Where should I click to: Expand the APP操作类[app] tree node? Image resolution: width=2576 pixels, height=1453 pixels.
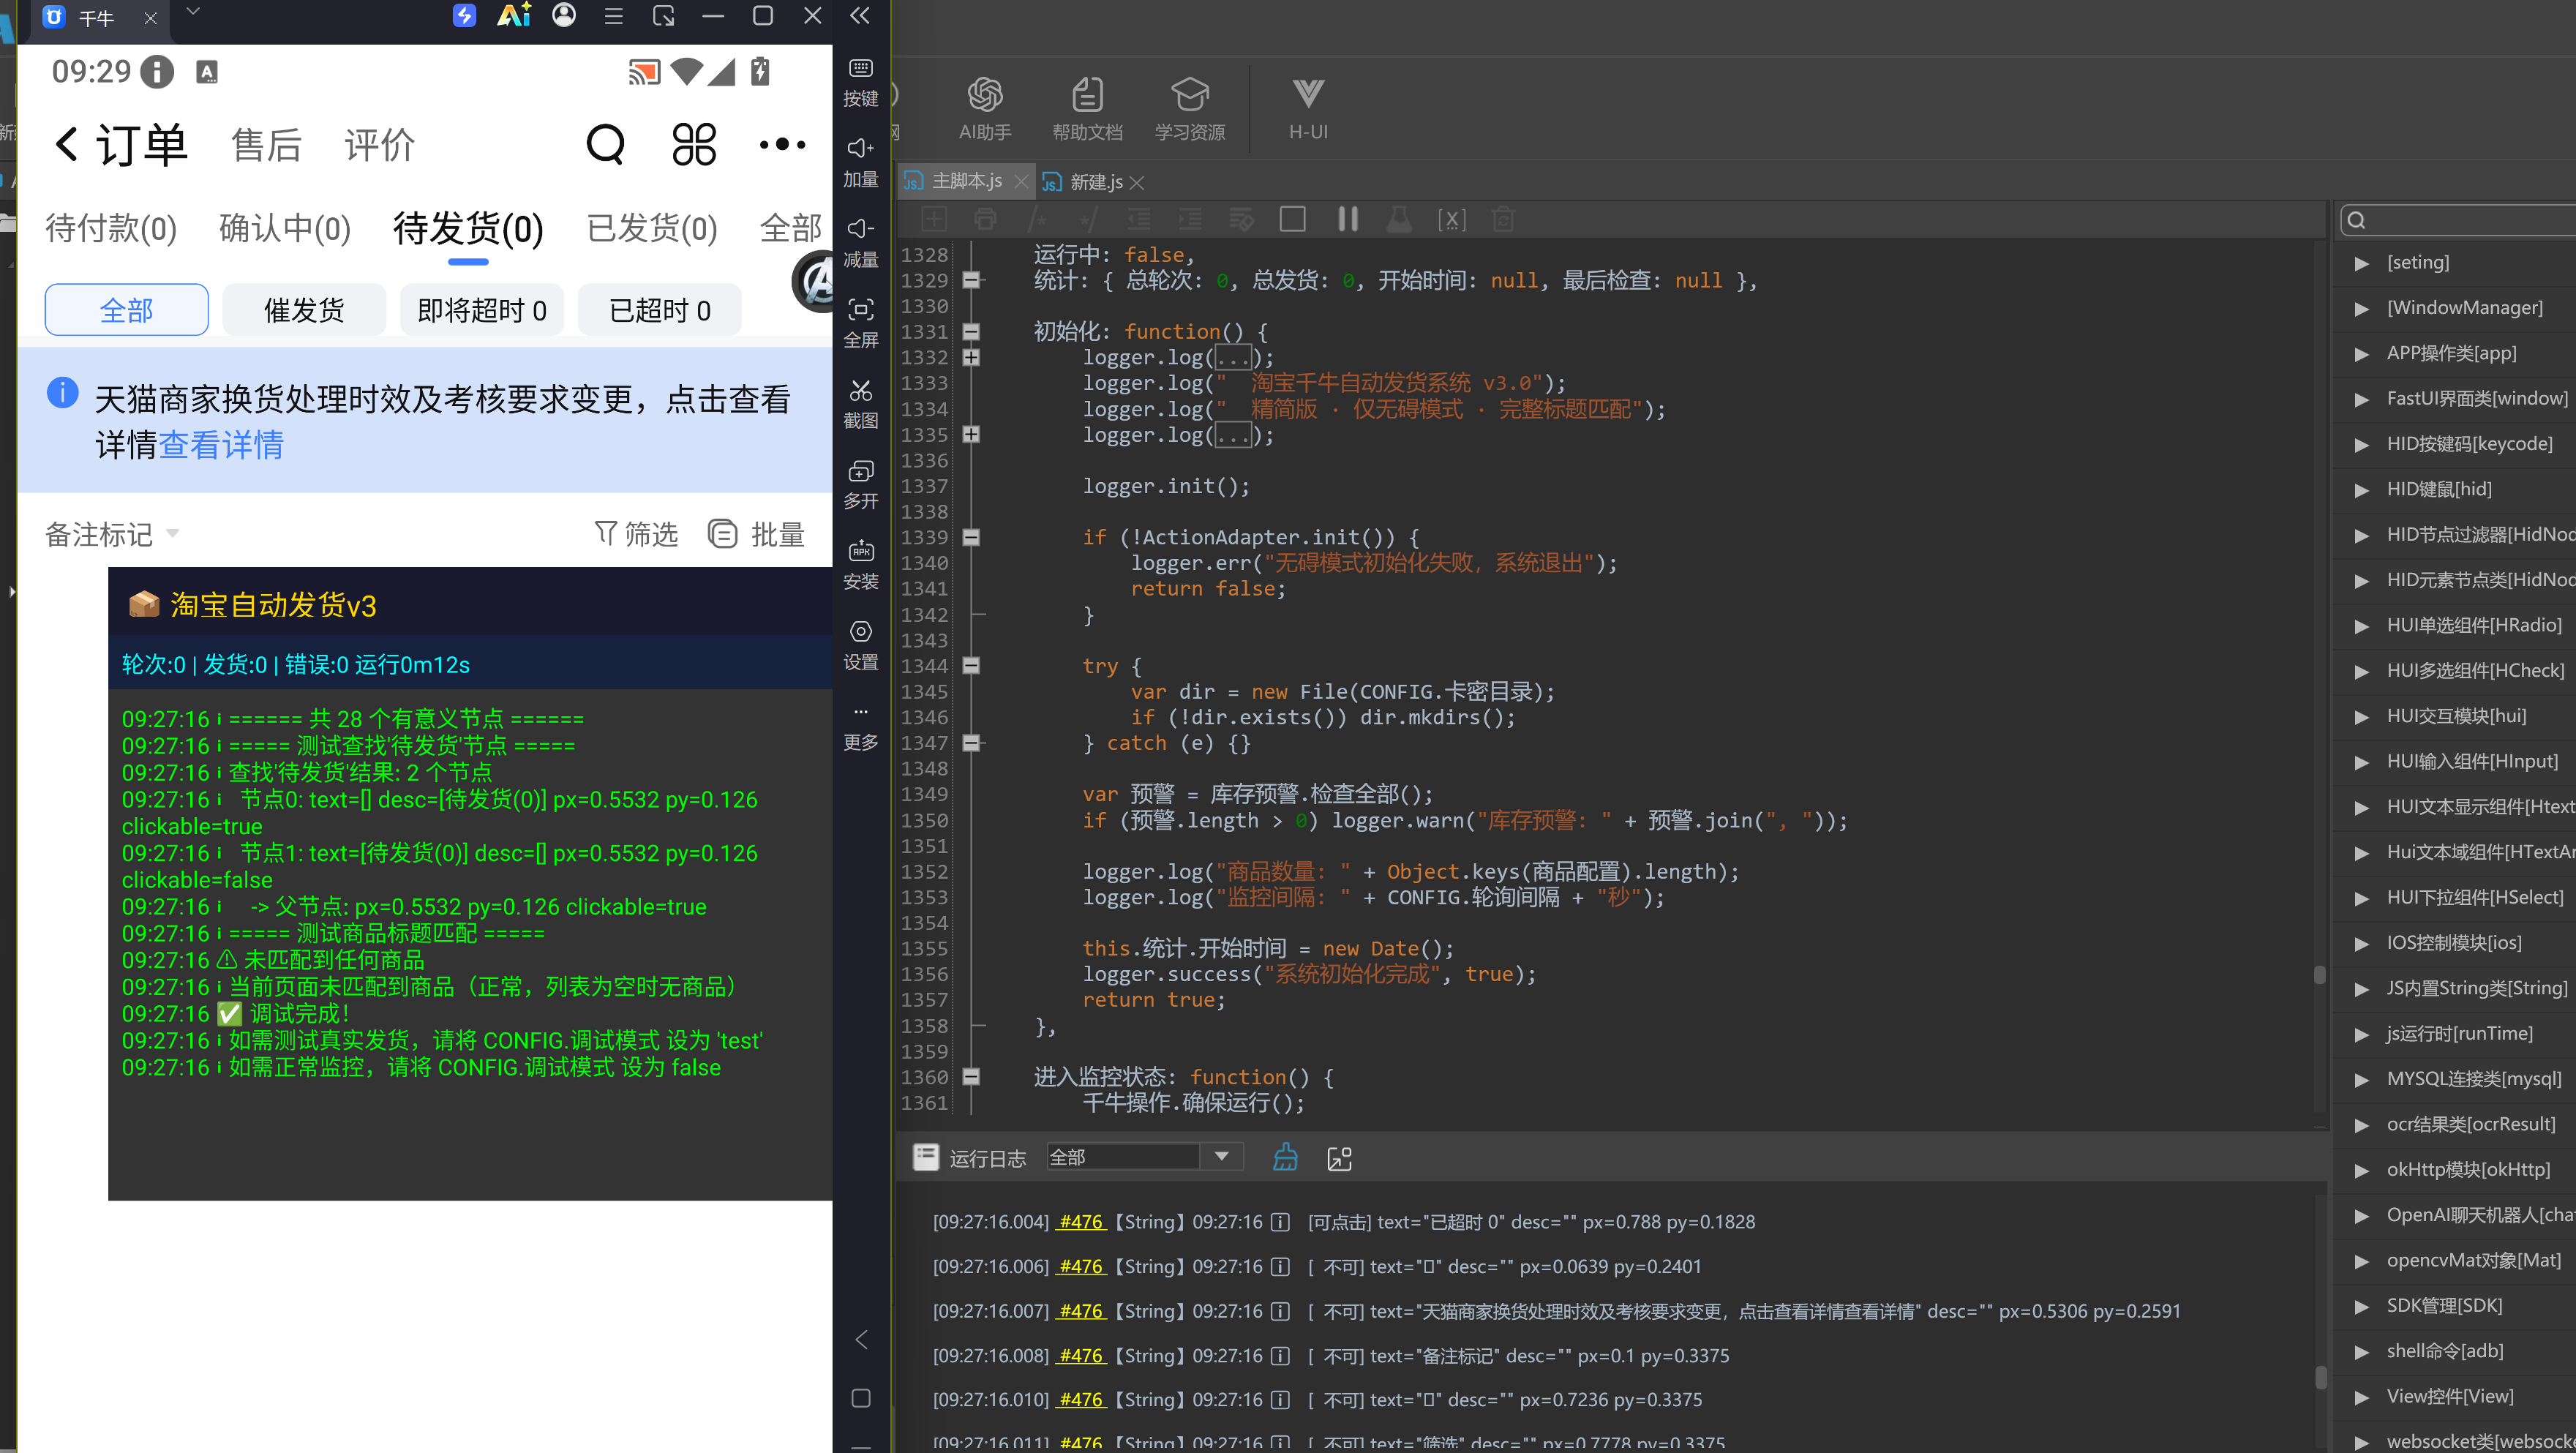coord(2362,354)
